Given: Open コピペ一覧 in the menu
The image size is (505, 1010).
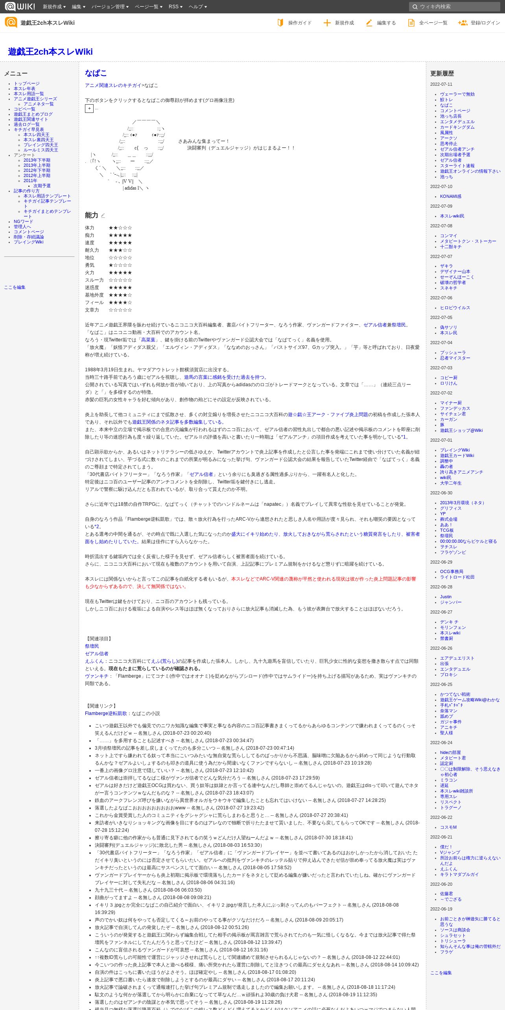Looking at the screenshot, I should pyautogui.click(x=24, y=109).
